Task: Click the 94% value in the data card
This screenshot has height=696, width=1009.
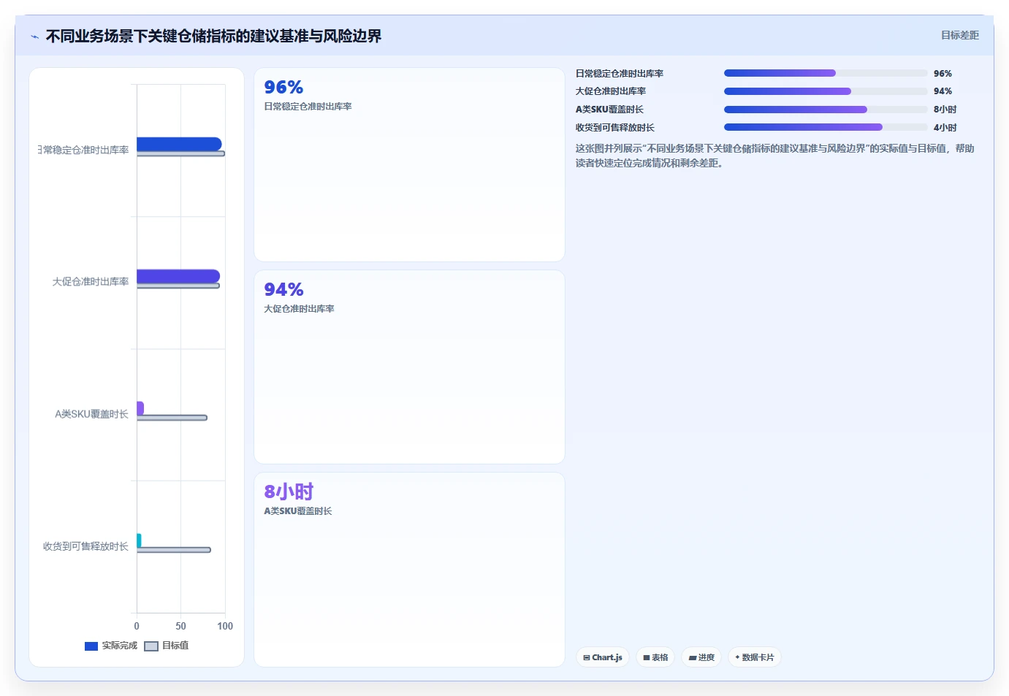Action: [x=283, y=290]
